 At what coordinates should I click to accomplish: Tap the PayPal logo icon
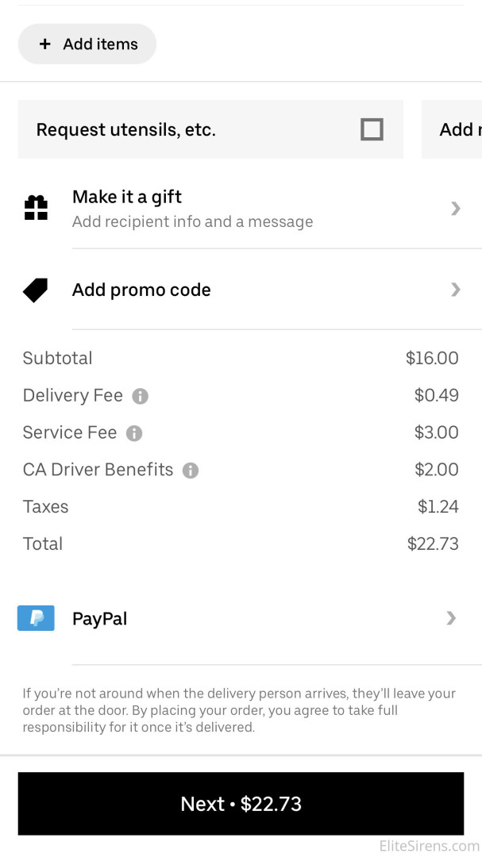(36, 618)
